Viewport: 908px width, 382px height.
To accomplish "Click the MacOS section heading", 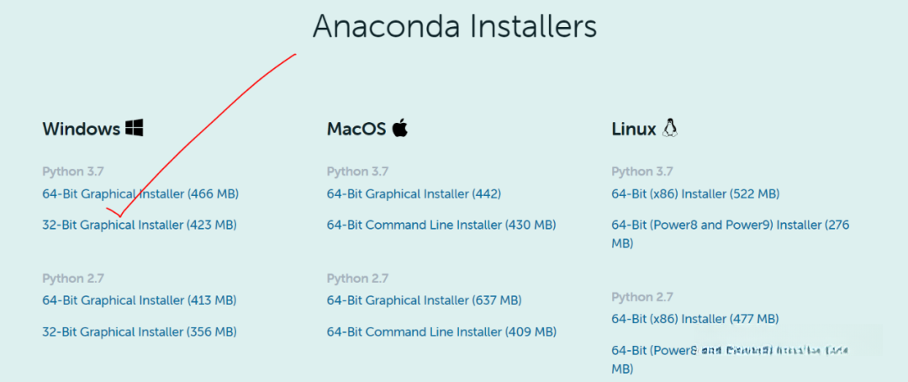I will tap(356, 129).
